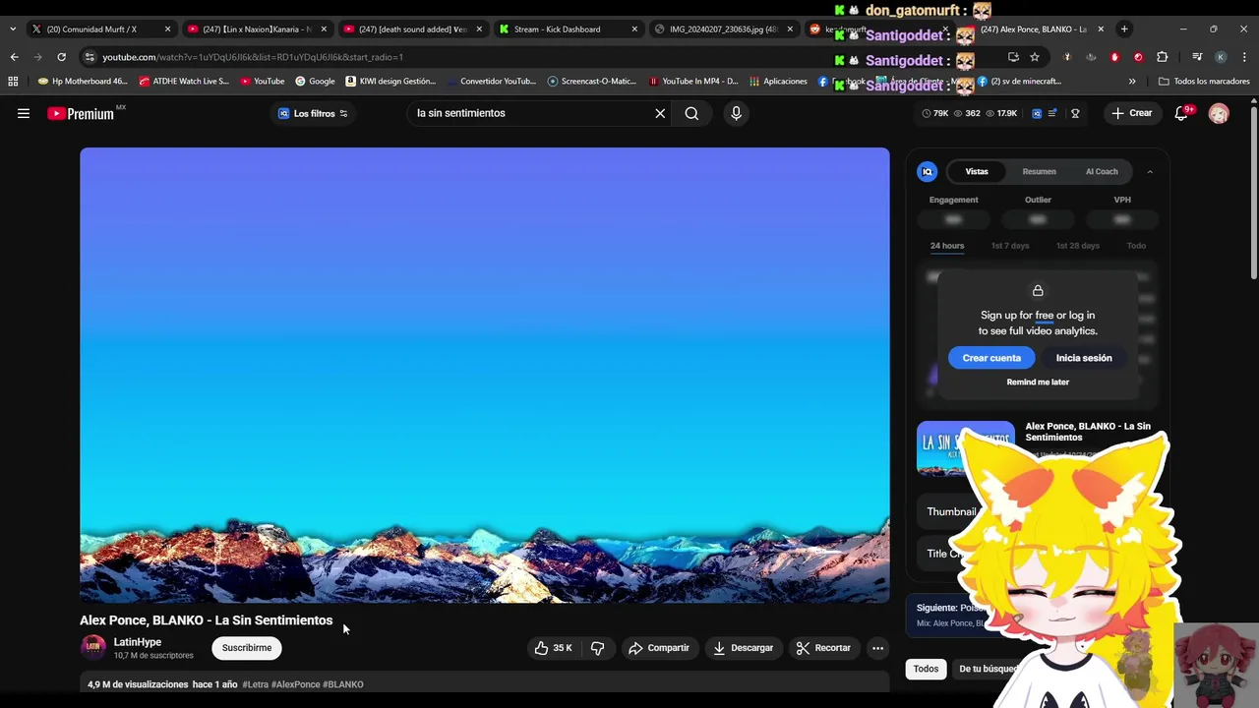Click Inicia sesión button
The height and width of the screenshot is (708, 1259).
(1084, 358)
